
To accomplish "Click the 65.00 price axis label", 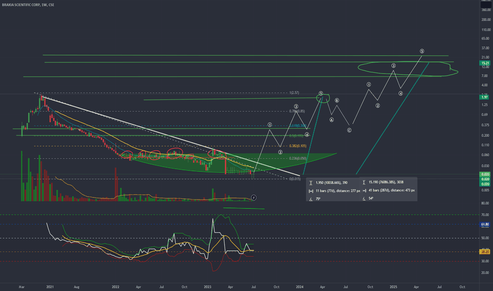I will click(485, 39).
